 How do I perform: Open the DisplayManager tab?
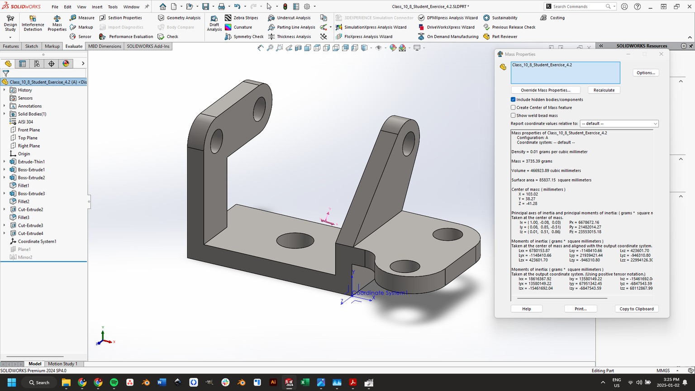66,64
